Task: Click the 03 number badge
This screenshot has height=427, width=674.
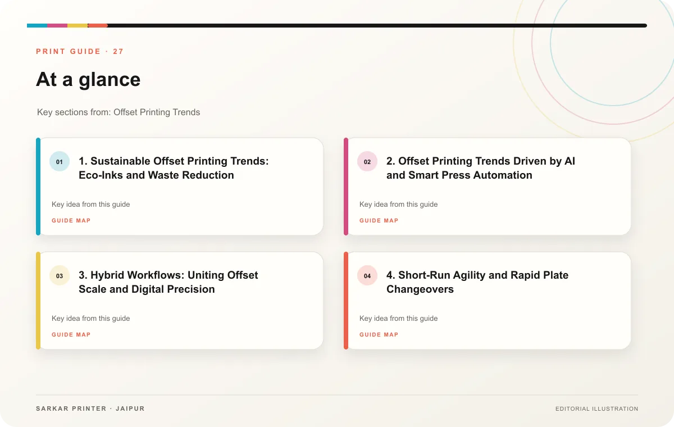Action: coord(60,275)
